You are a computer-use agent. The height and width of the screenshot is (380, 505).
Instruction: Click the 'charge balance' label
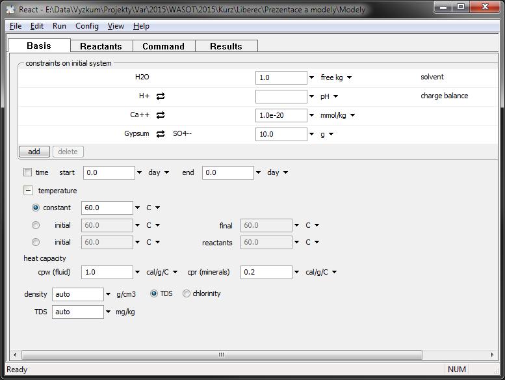click(x=444, y=96)
